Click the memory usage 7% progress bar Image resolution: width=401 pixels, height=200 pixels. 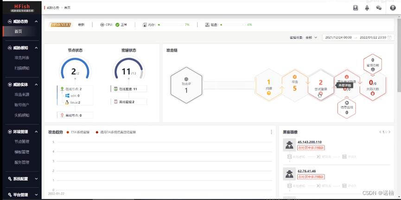[170, 25]
